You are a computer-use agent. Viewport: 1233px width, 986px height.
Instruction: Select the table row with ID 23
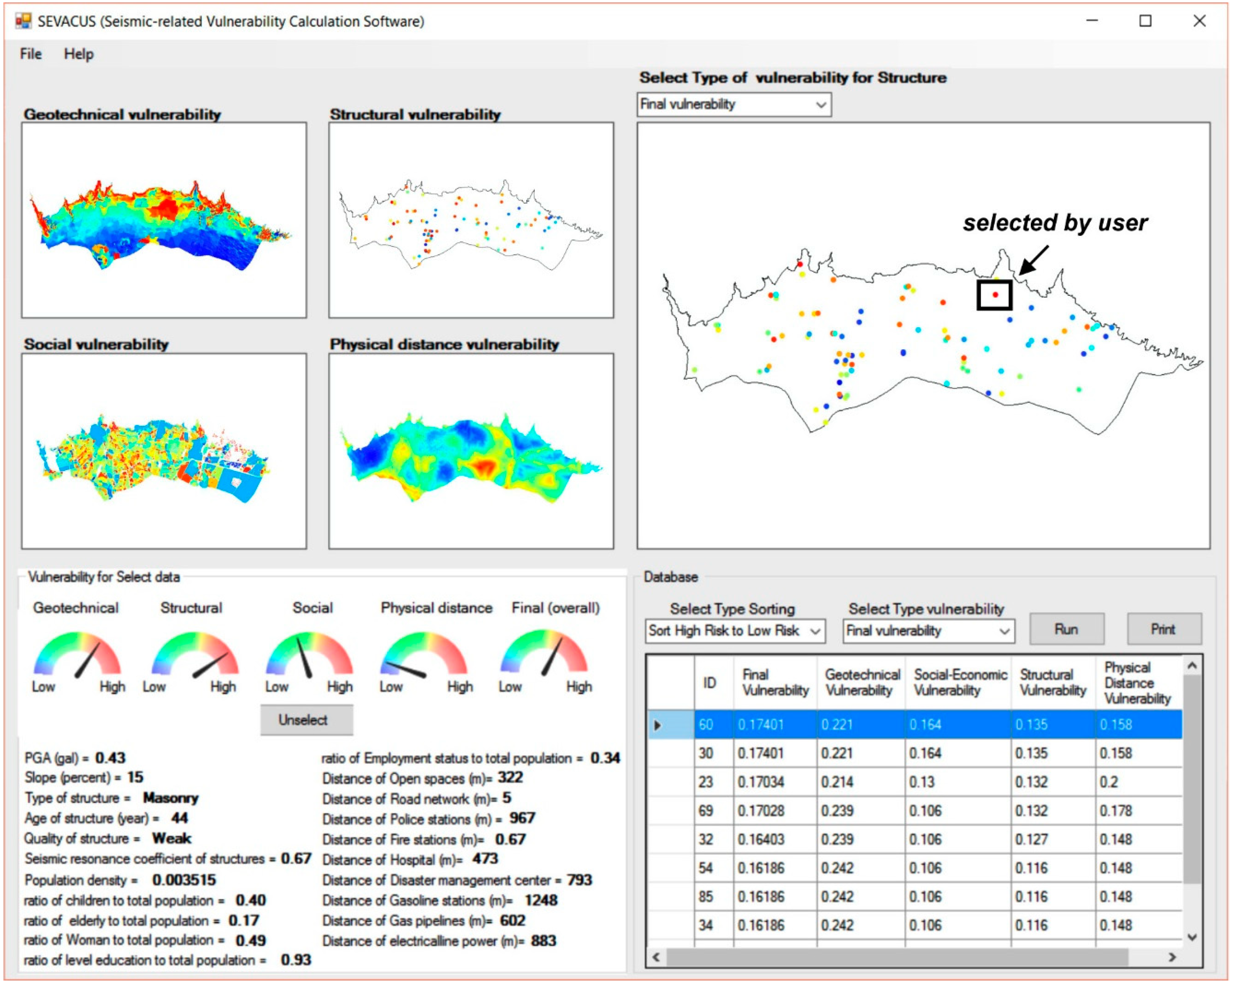706,782
